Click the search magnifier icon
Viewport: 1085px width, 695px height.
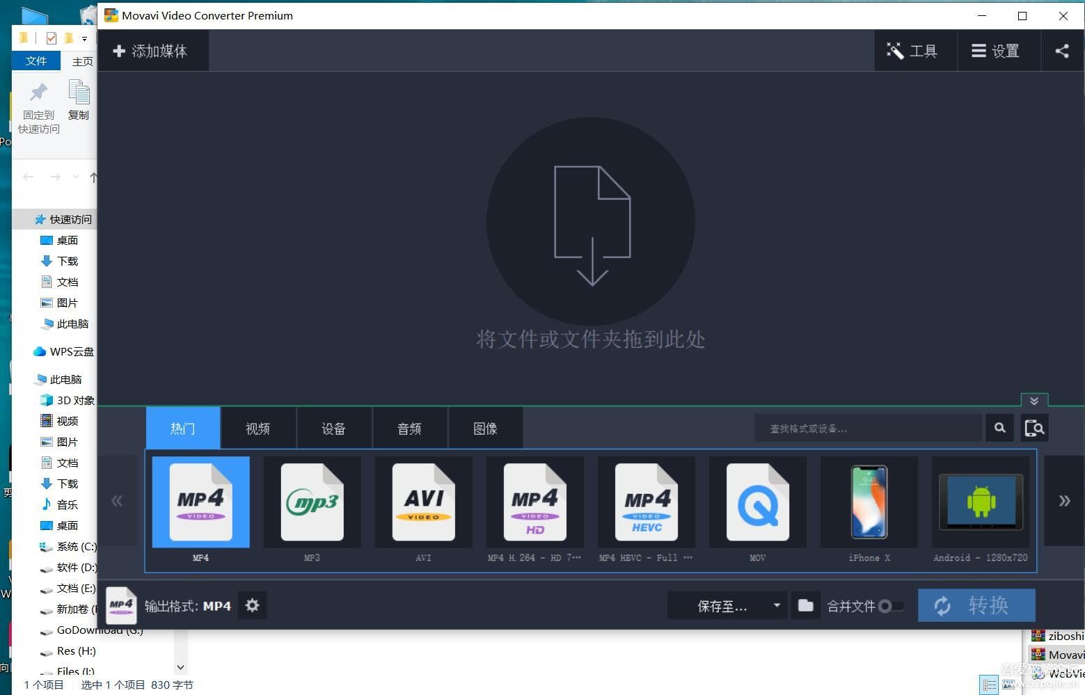point(999,428)
